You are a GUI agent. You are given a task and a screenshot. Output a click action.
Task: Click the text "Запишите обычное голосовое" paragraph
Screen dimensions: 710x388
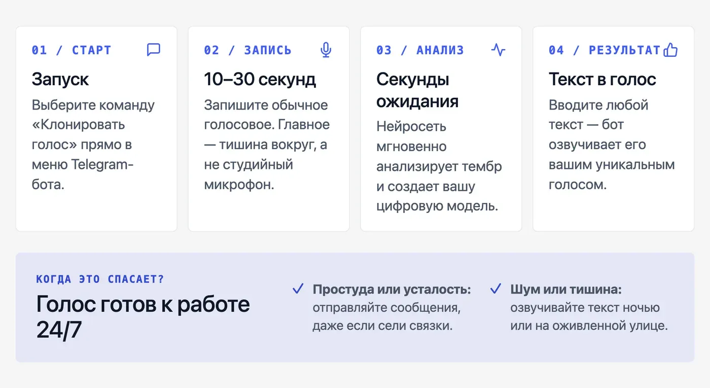pos(267,145)
